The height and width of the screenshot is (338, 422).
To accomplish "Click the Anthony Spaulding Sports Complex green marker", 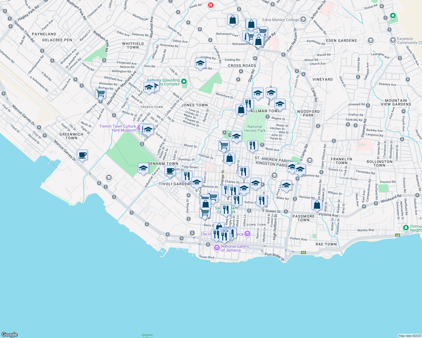I will point(184,81).
